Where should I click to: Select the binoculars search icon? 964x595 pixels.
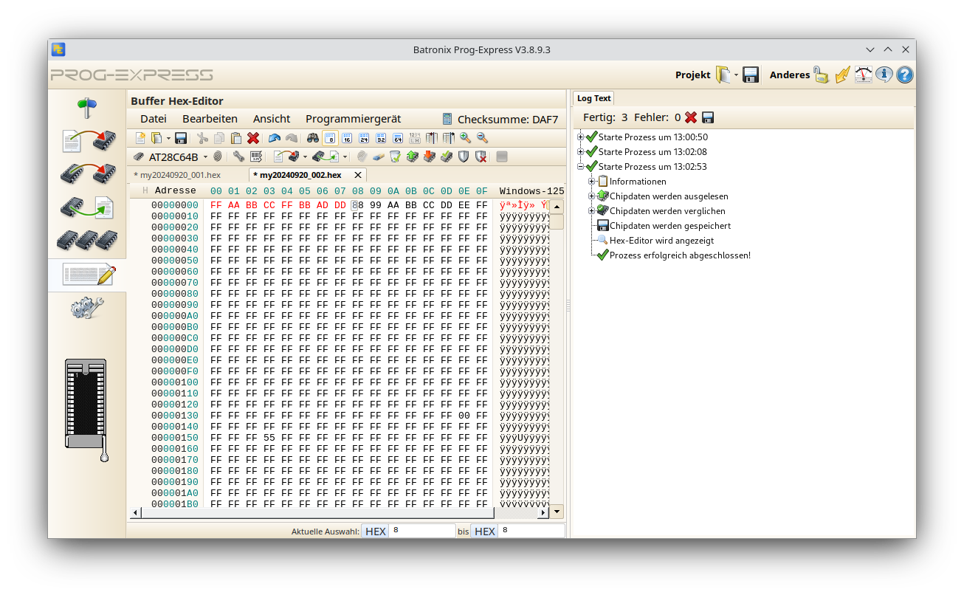click(x=314, y=138)
